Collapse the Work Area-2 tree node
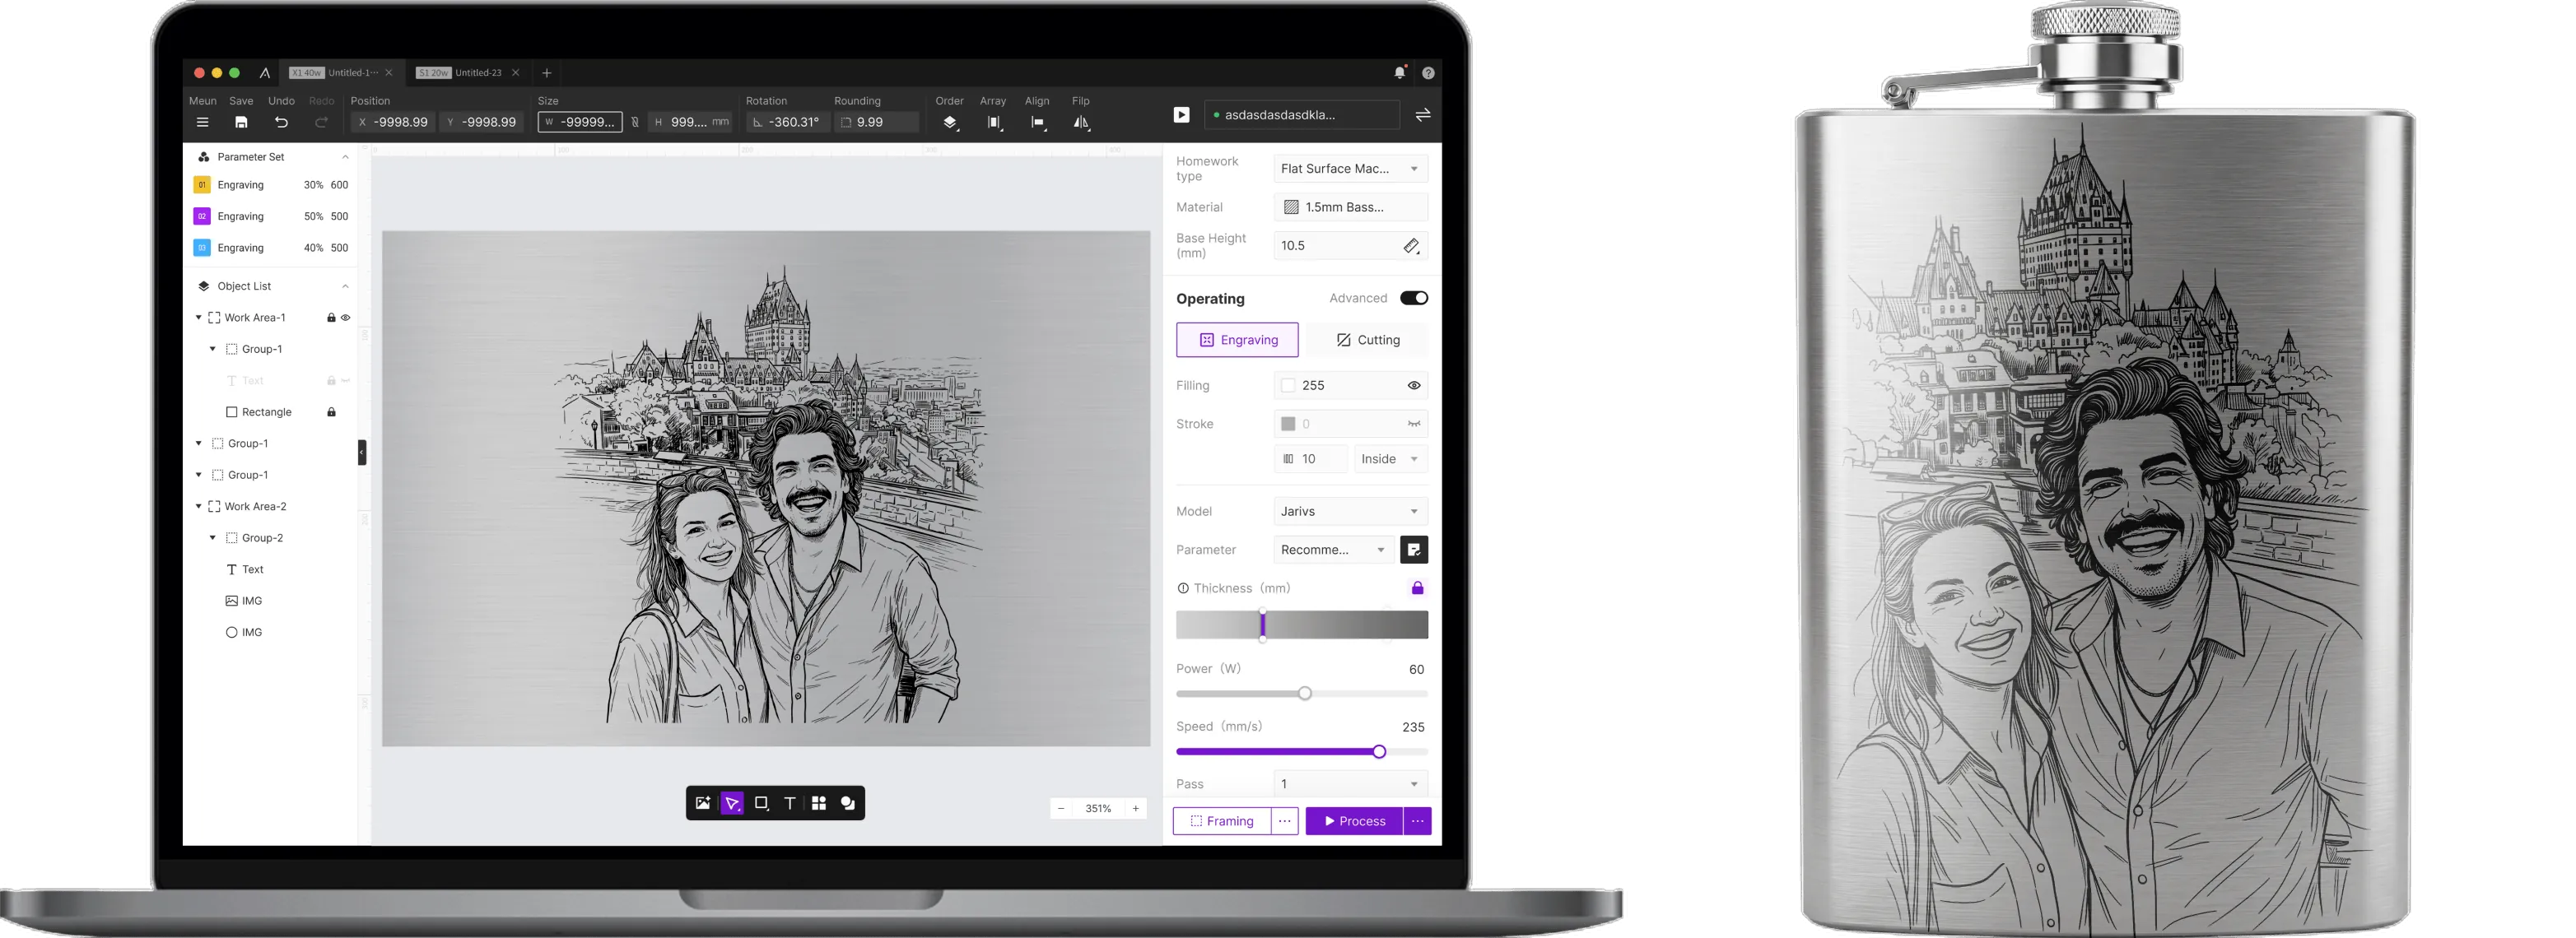Image resolution: width=2576 pixels, height=938 pixels. point(198,507)
